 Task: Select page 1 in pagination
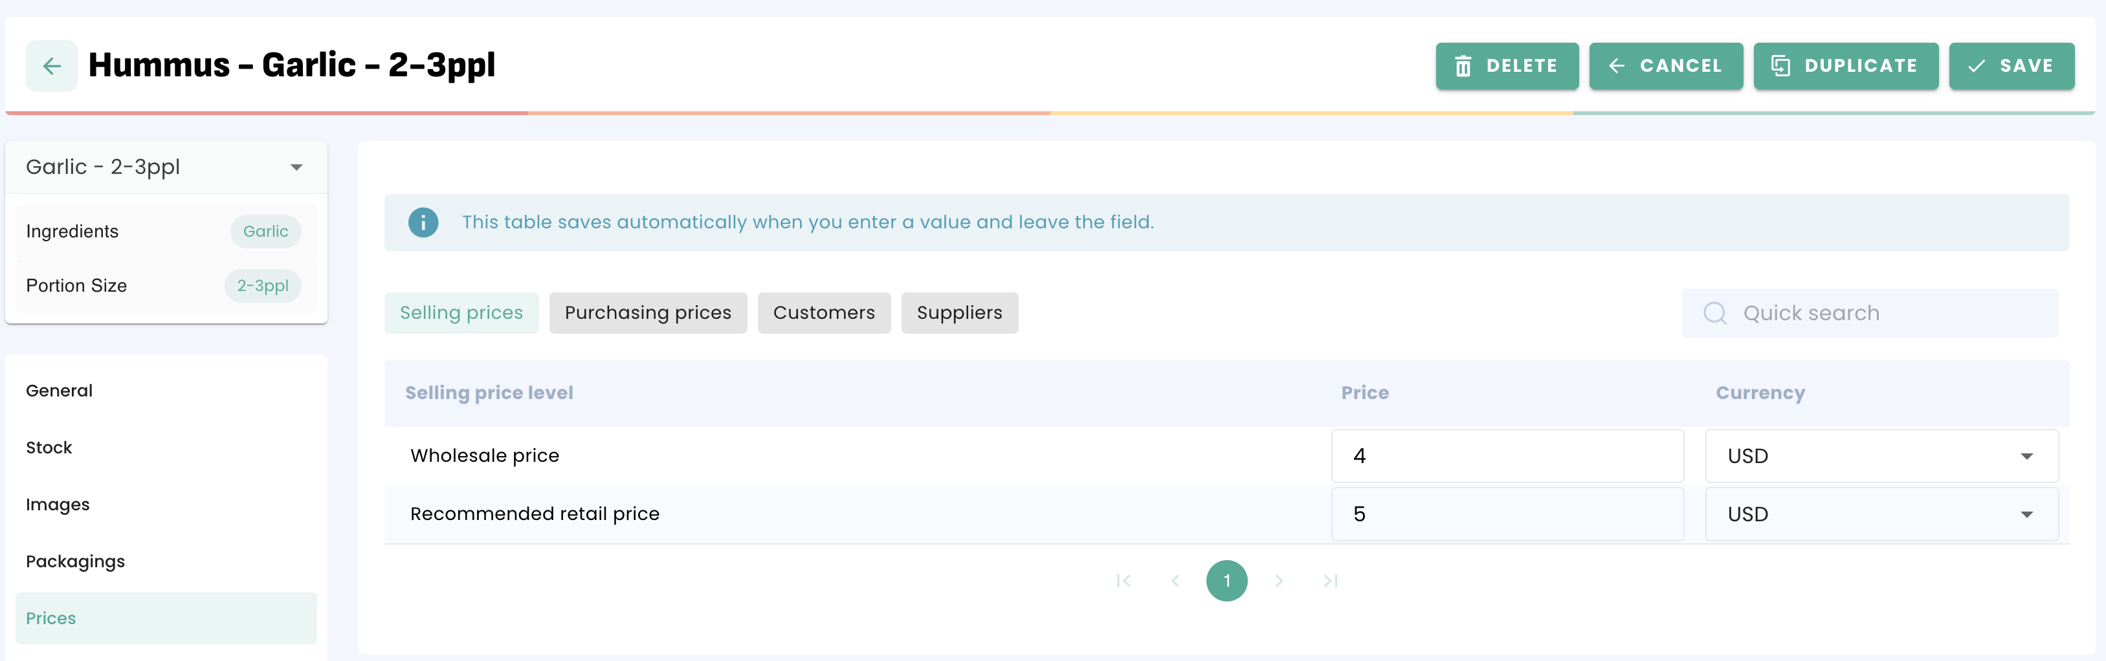[1226, 581]
